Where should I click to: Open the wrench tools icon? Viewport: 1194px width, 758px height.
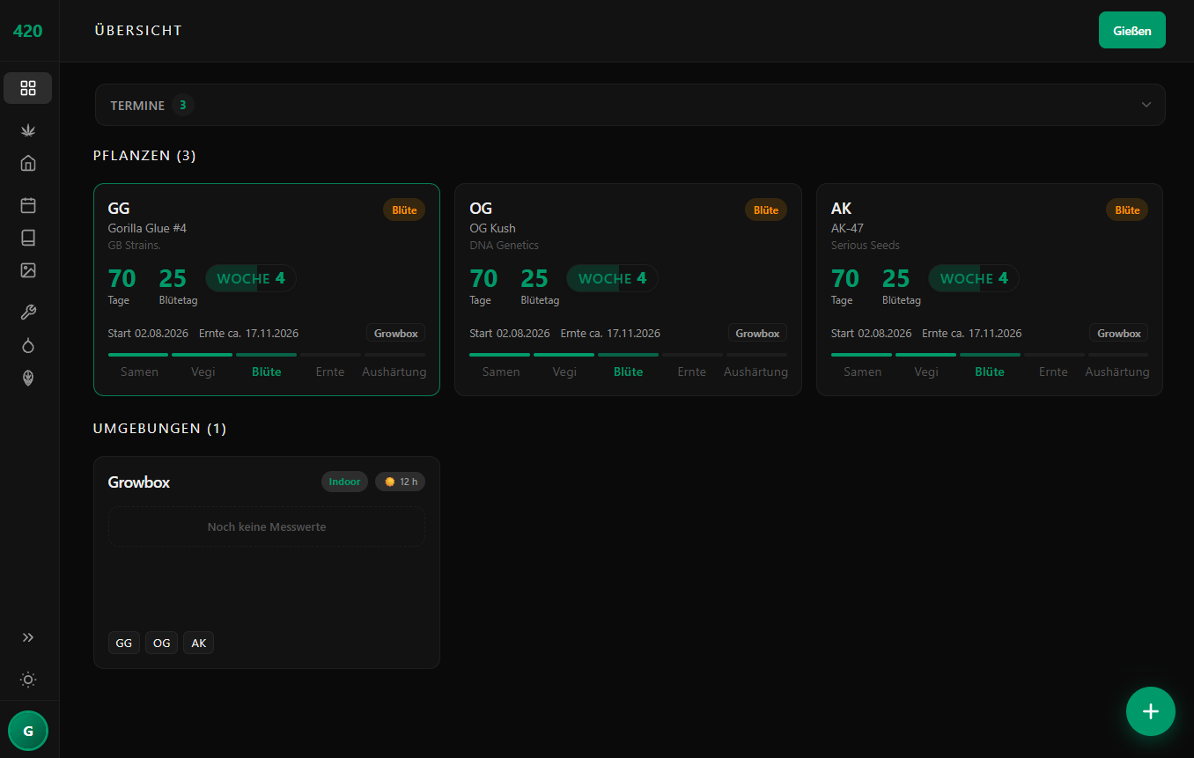(28, 313)
